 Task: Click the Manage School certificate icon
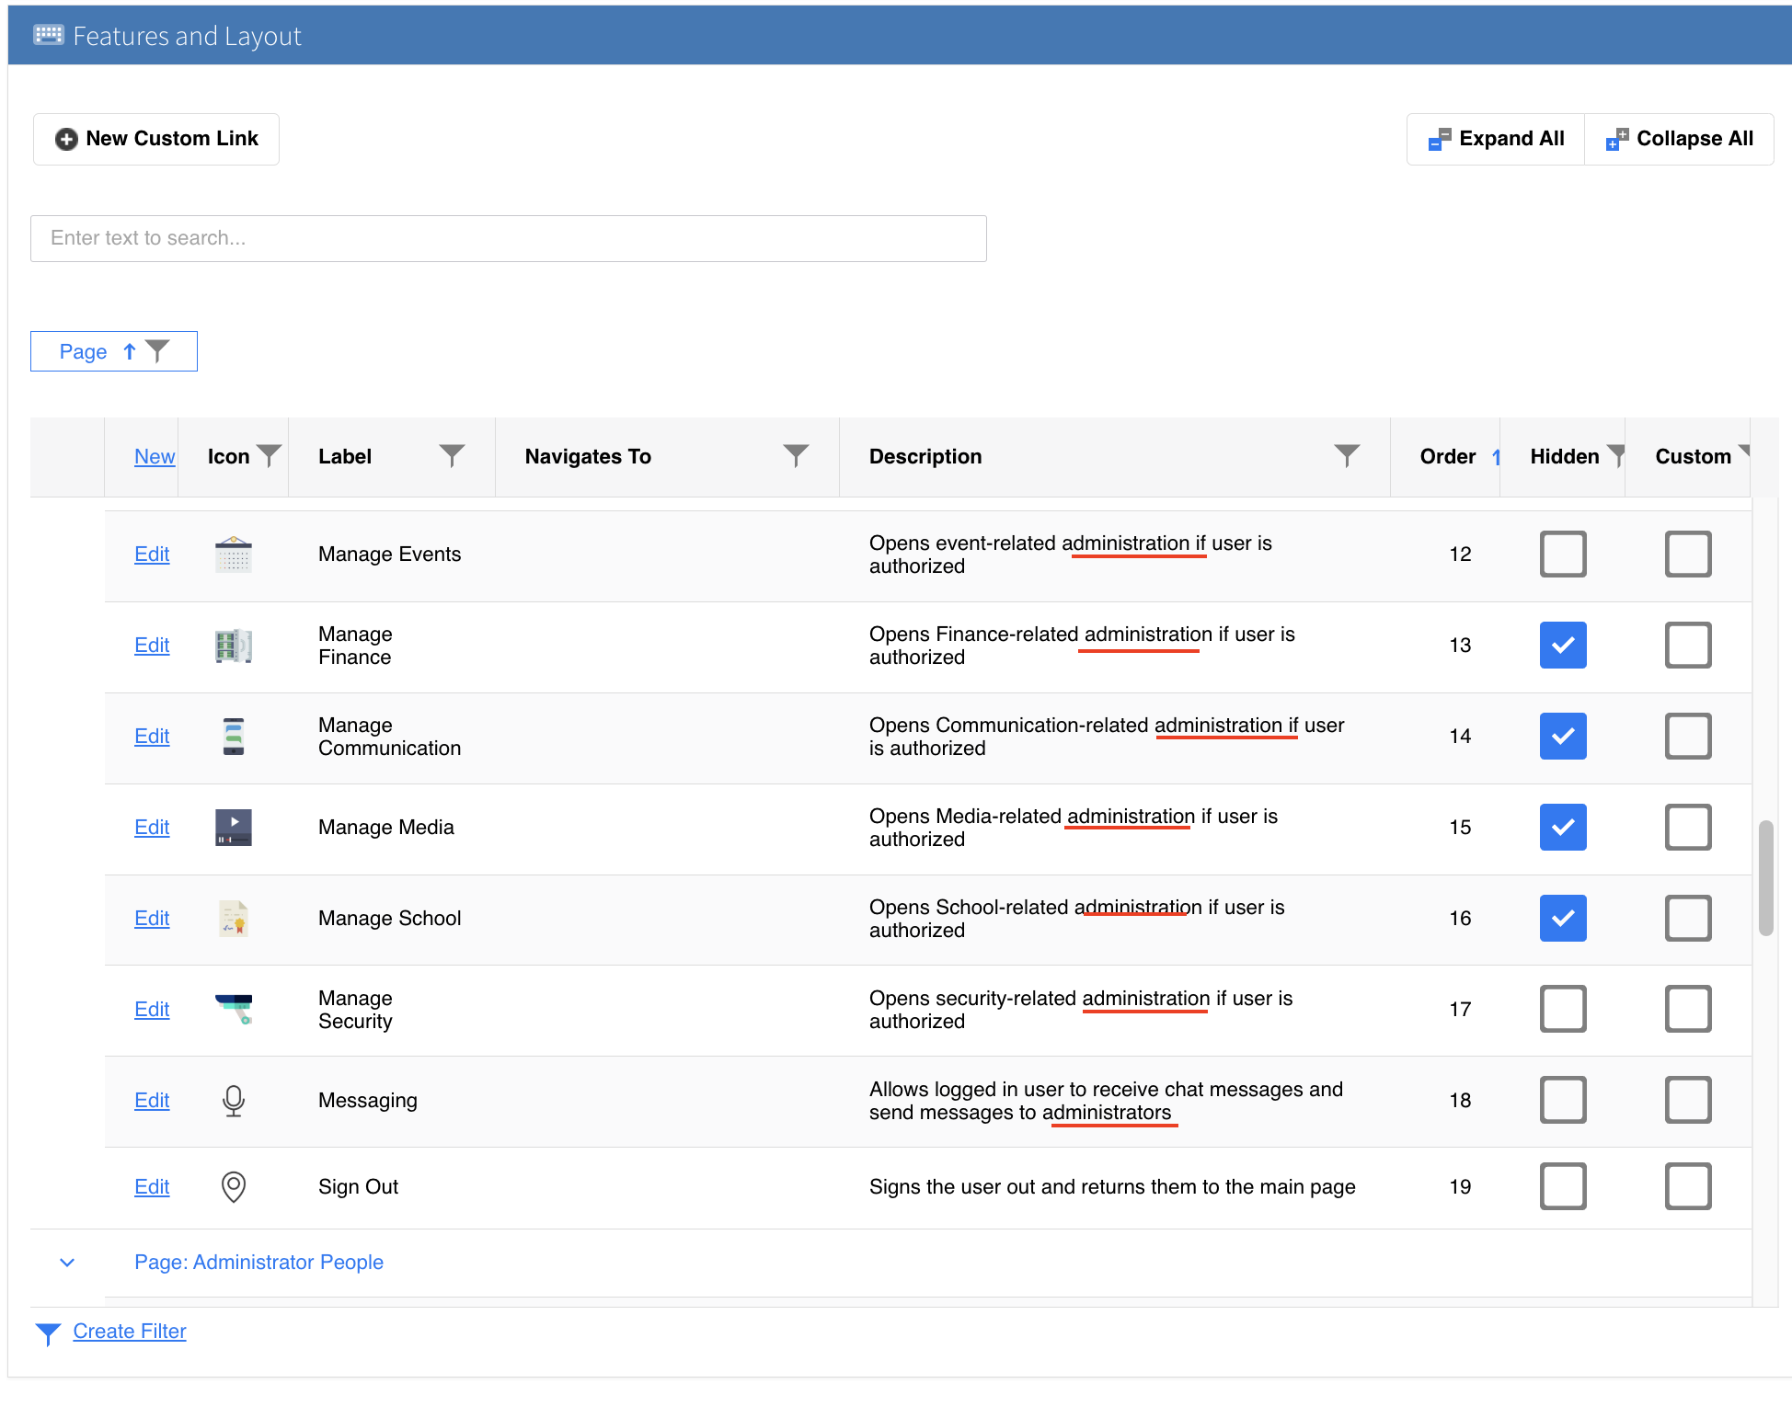(234, 919)
